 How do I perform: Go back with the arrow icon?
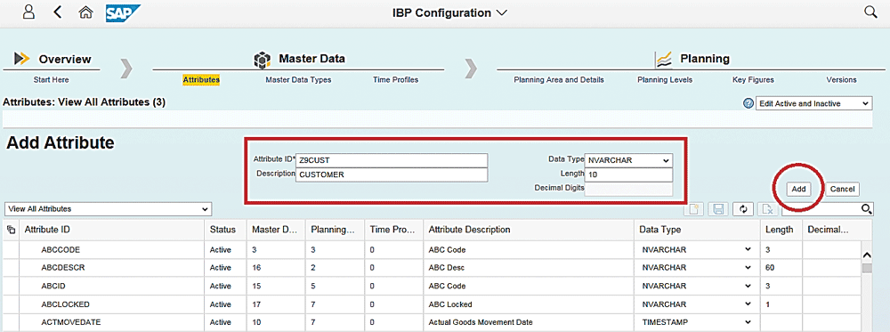pyautogui.click(x=57, y=12)
